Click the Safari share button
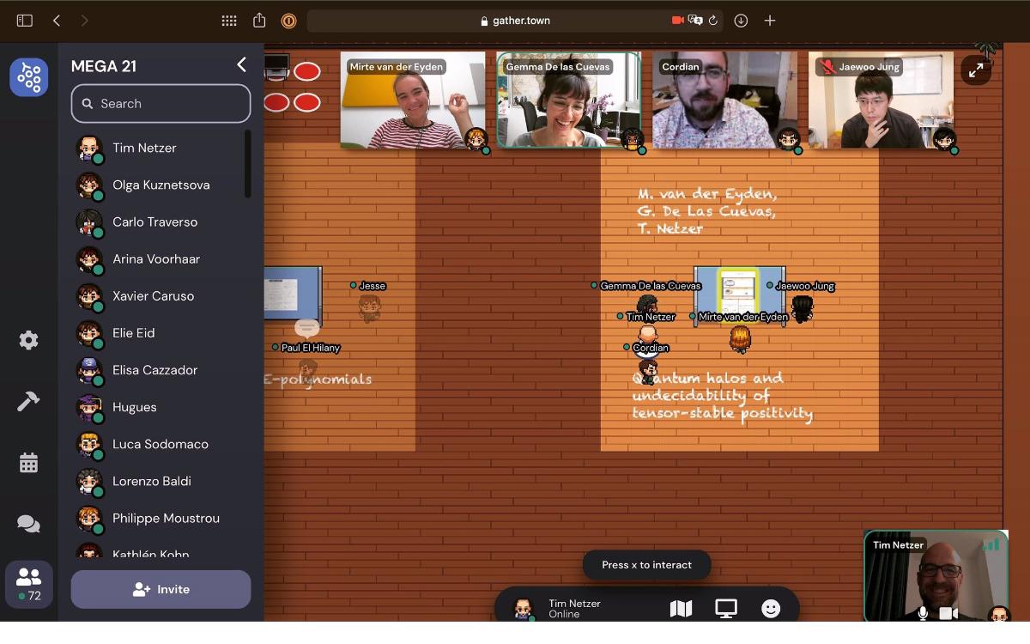1030x644 pixels. 259,21
